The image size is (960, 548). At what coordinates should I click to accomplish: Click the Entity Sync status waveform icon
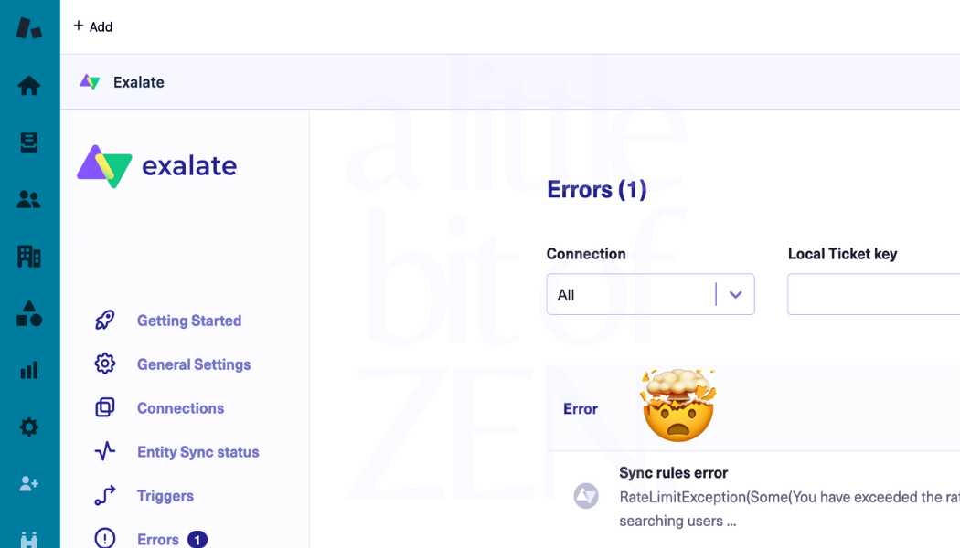(x=104, y=451)
